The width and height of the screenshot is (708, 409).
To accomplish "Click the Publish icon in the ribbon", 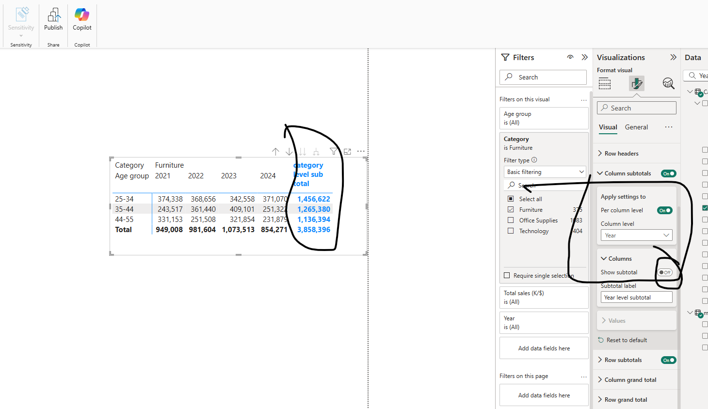I will [x=53, y=15].
